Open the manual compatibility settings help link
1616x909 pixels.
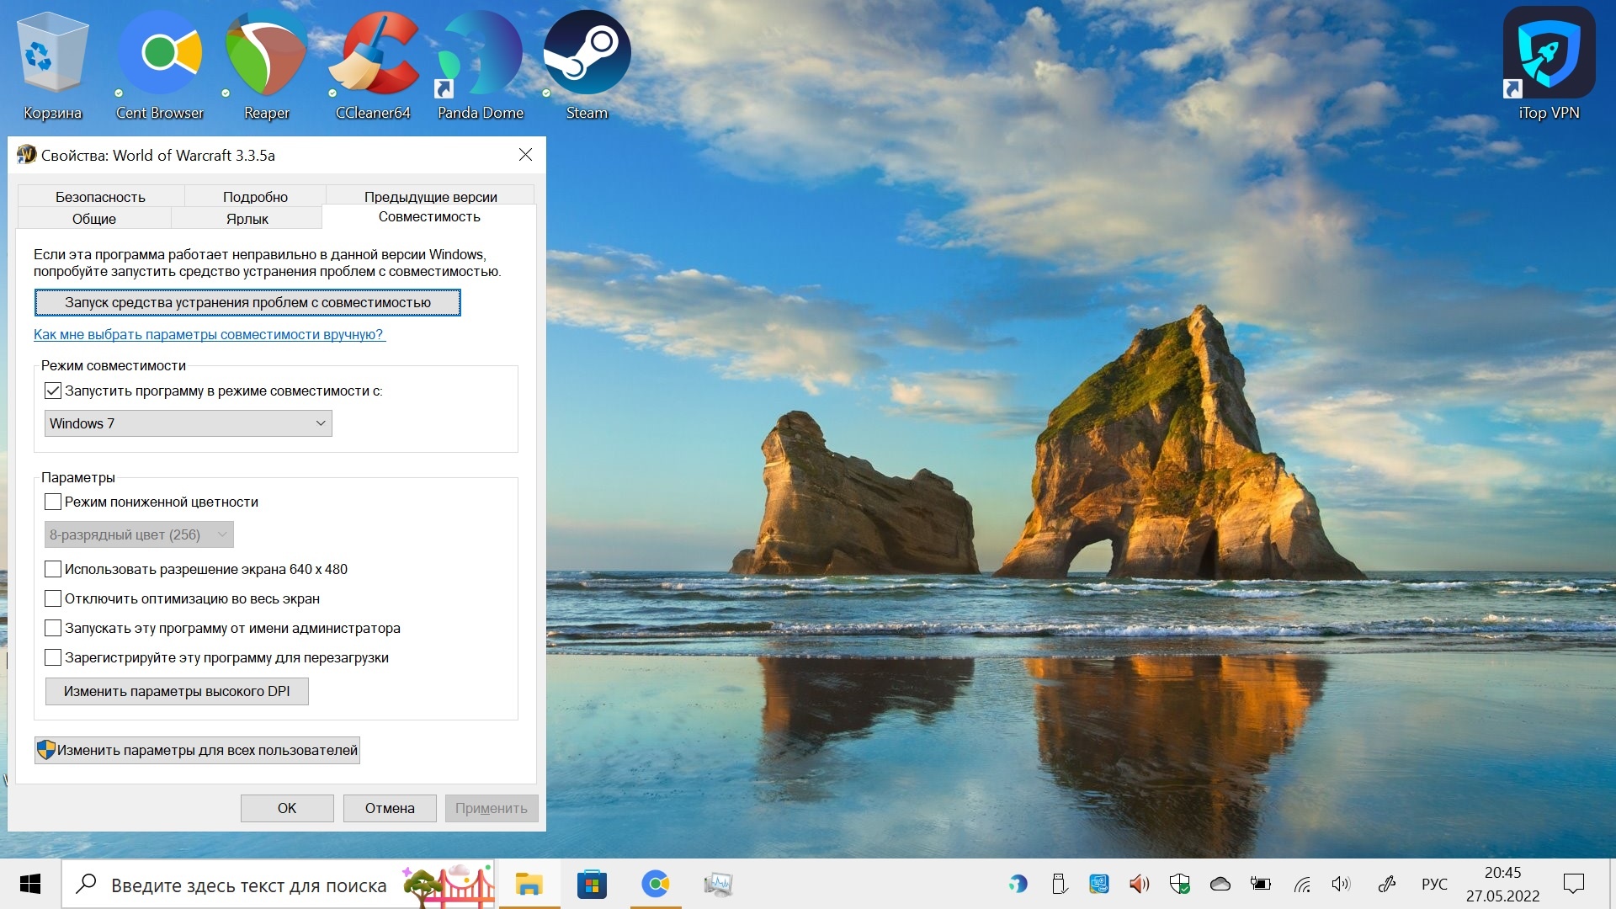[209, 334]
